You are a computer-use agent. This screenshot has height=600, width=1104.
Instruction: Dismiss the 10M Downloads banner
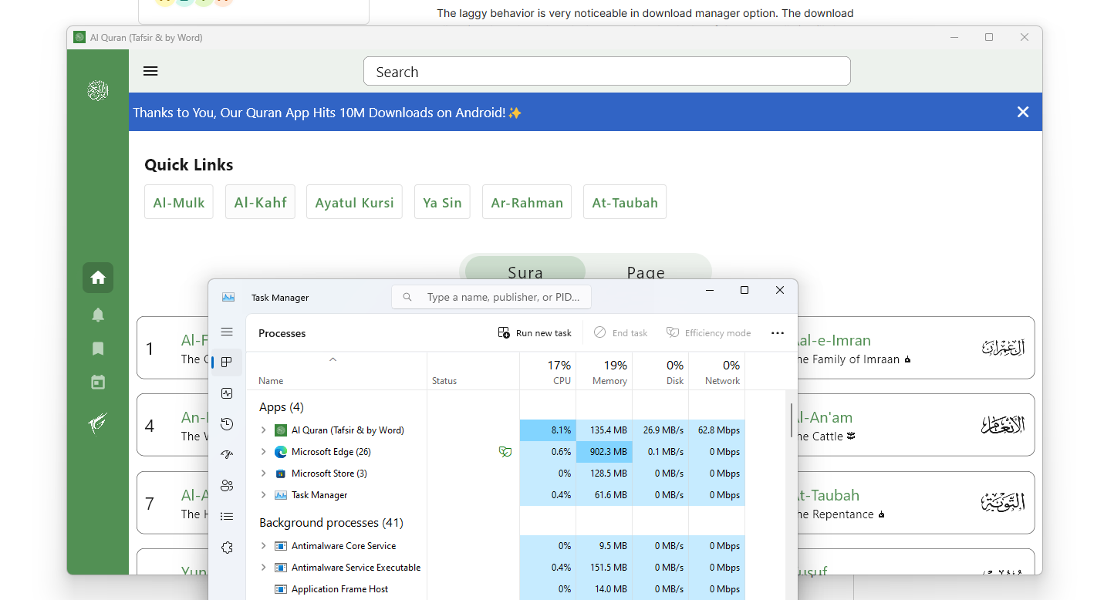coord(1023,112)
